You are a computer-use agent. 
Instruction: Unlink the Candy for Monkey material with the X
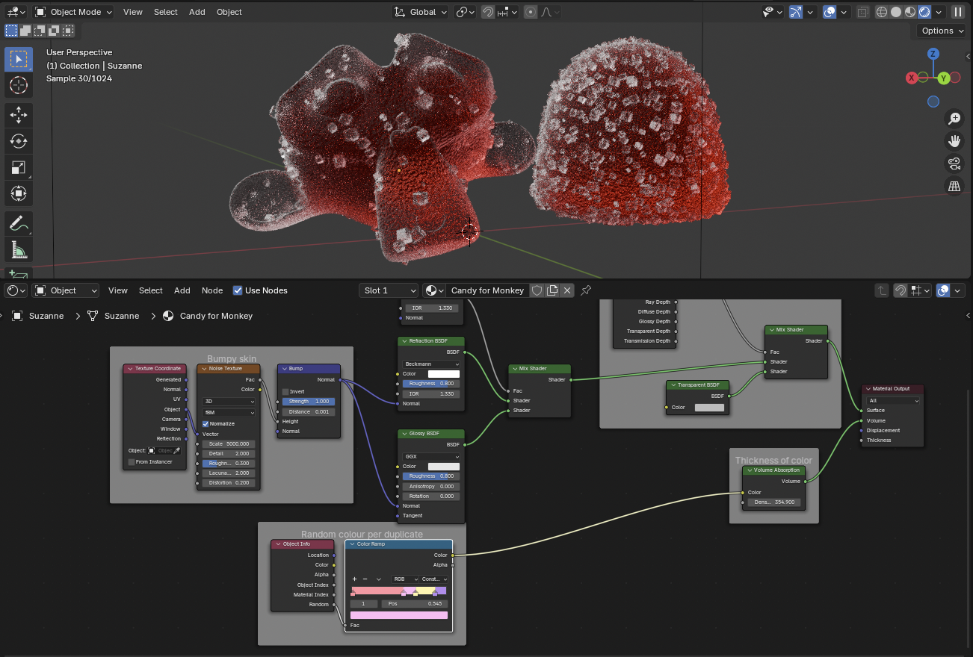[x=567, y=290]
